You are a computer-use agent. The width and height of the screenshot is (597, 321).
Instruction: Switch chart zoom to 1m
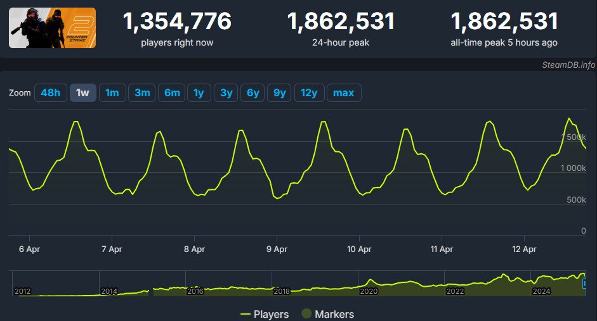pyautogui.click(x=112, y=92)
